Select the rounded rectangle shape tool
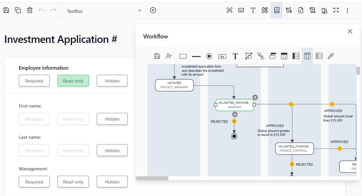The image size is (362, 196). [x=183, y=56]
